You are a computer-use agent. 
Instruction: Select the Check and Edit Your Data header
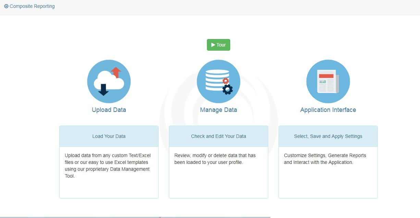coord(219,136)
